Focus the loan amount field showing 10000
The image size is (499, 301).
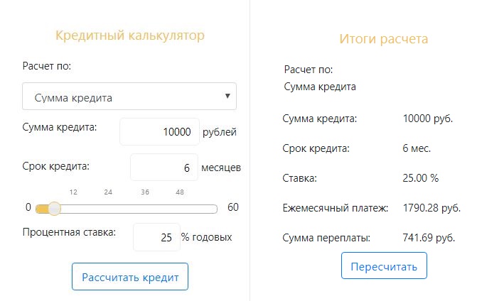tap(160, 131)
